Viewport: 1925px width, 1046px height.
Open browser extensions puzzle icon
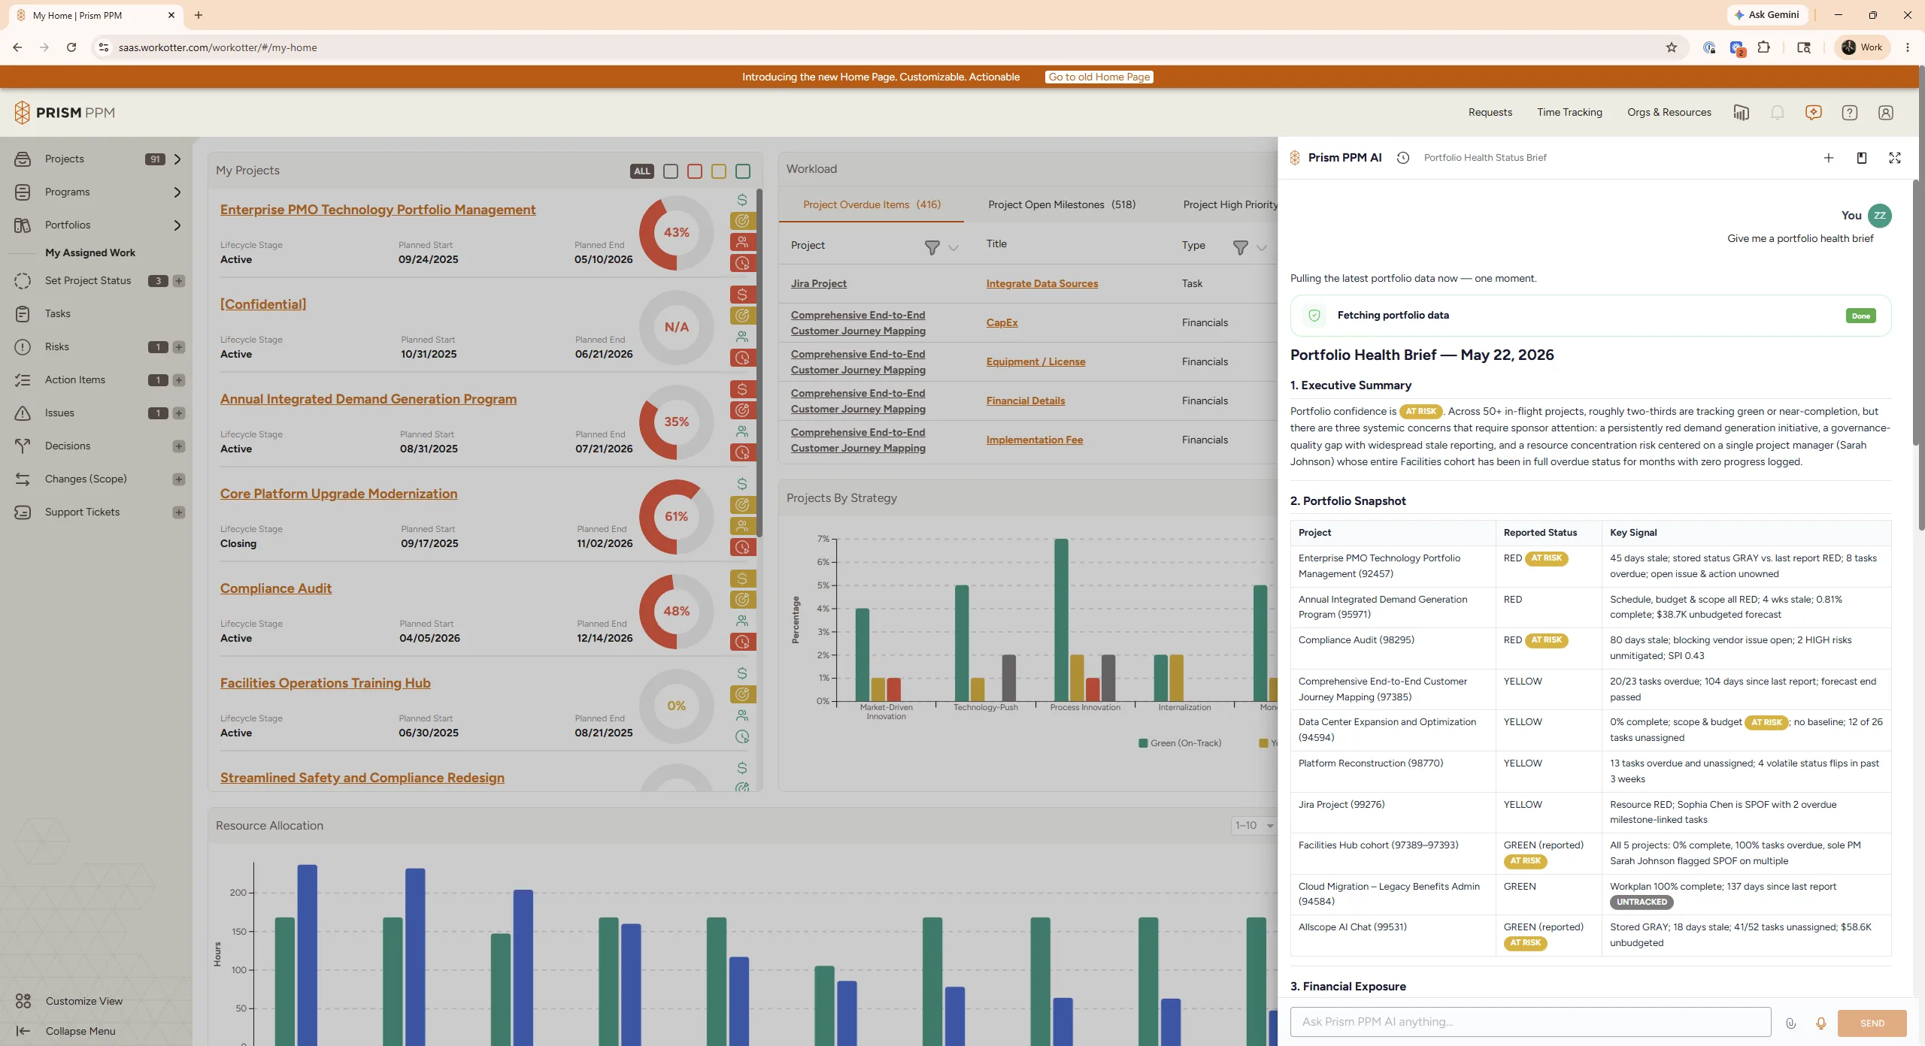[1763, 47]
